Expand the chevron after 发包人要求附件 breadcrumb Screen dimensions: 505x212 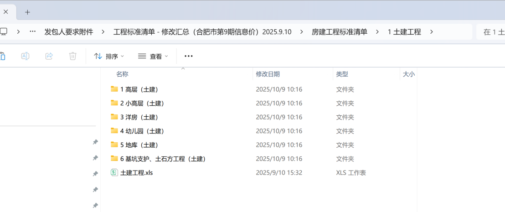[x=103, y=32]
